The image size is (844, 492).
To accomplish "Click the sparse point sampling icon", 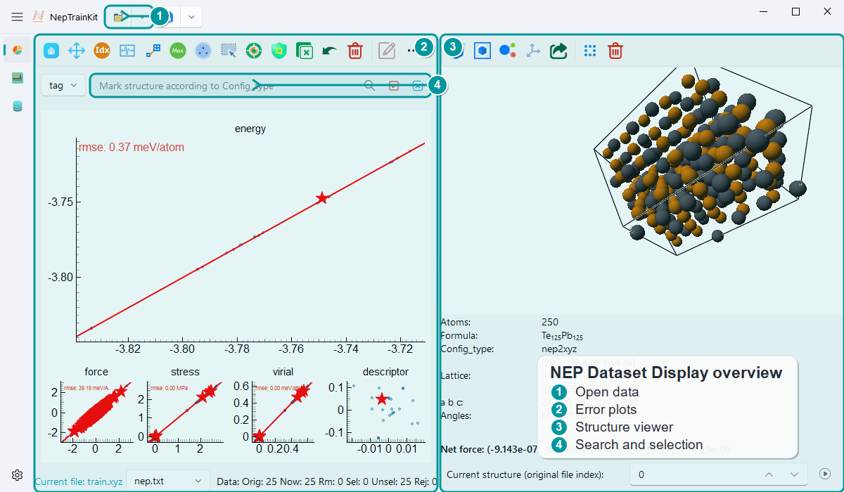I will pos(153,51).
